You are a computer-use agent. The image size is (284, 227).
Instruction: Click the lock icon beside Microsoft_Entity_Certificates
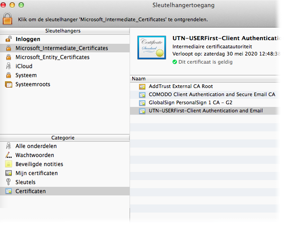click(x=9, y=57)
